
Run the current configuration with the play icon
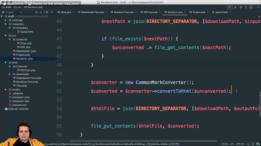236,7
